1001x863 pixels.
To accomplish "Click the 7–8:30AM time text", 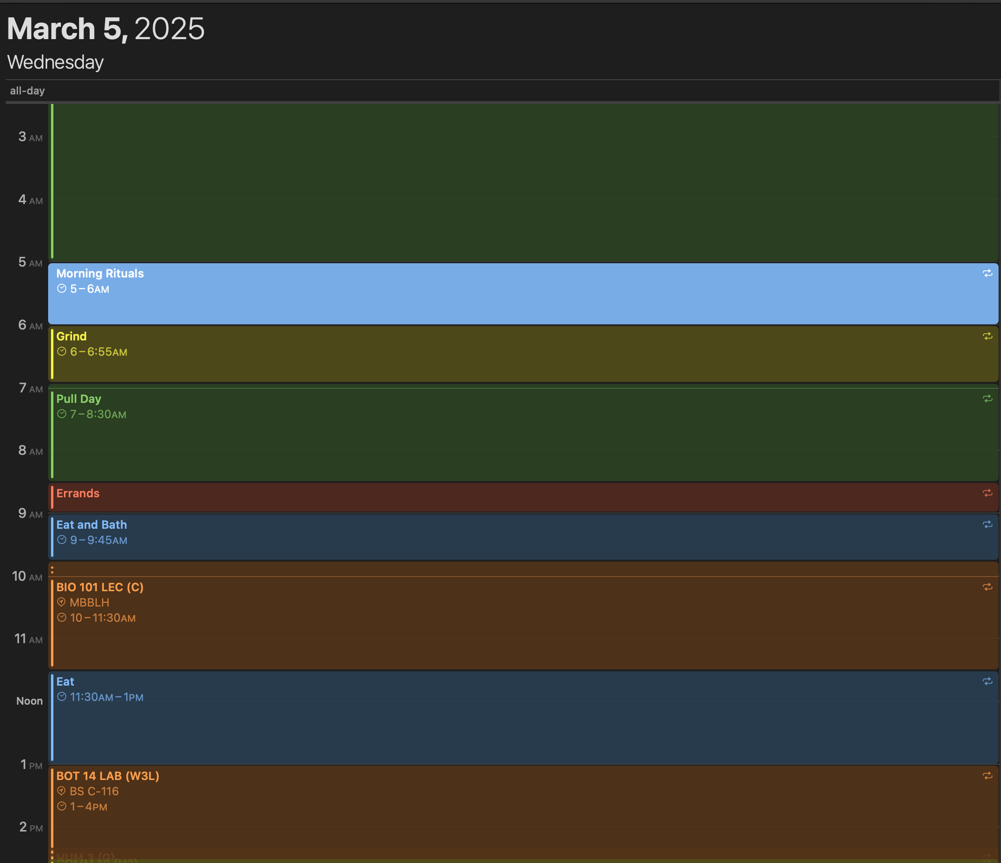I will coord(98,414).
